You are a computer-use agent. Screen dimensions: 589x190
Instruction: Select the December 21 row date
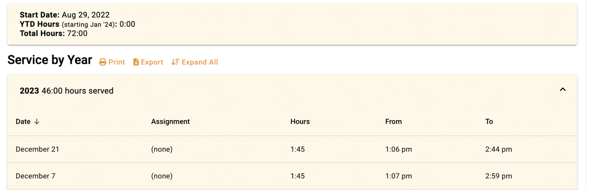tap(37, 149)
